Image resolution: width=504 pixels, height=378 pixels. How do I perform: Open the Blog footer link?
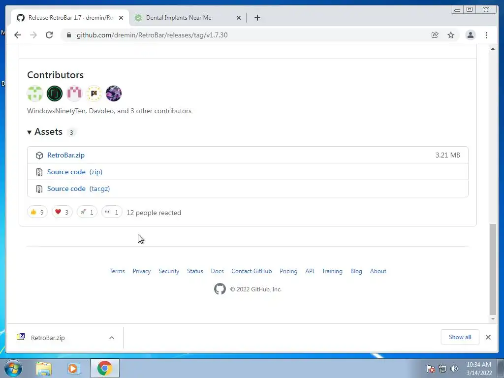356,271
